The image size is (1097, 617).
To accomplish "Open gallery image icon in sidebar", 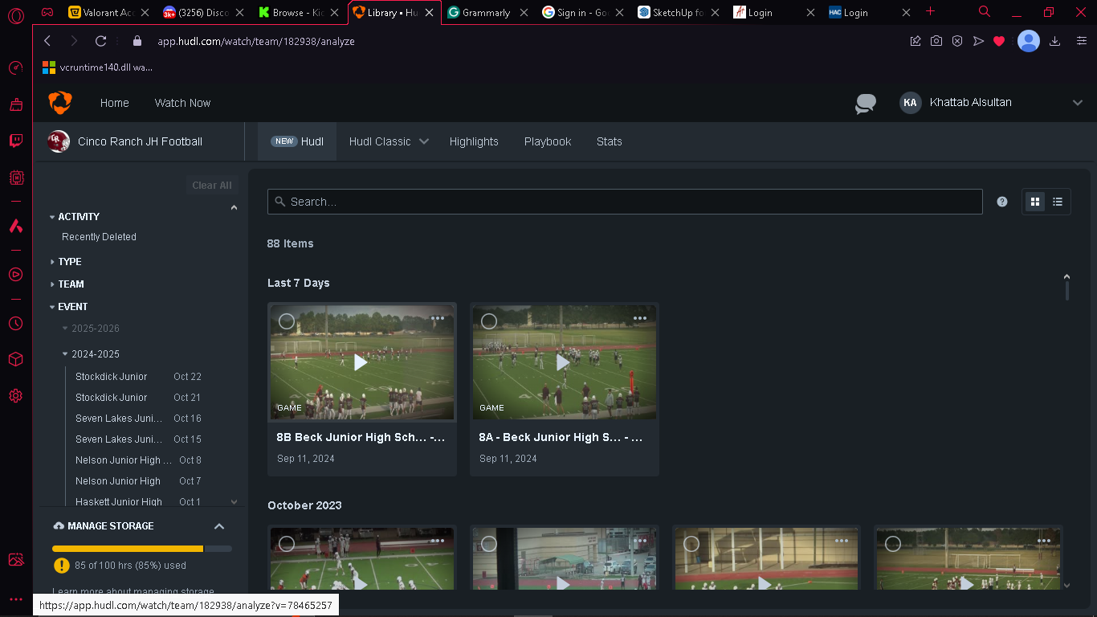I will click(16, 560).
